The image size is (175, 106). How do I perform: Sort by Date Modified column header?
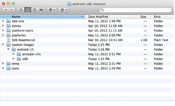tap(107, 17)
